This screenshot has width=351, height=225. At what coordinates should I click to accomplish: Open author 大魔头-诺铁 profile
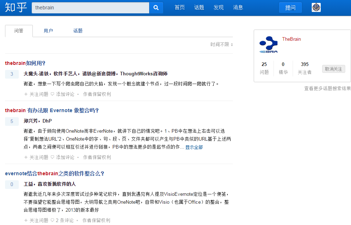click(x=36, y=74)
